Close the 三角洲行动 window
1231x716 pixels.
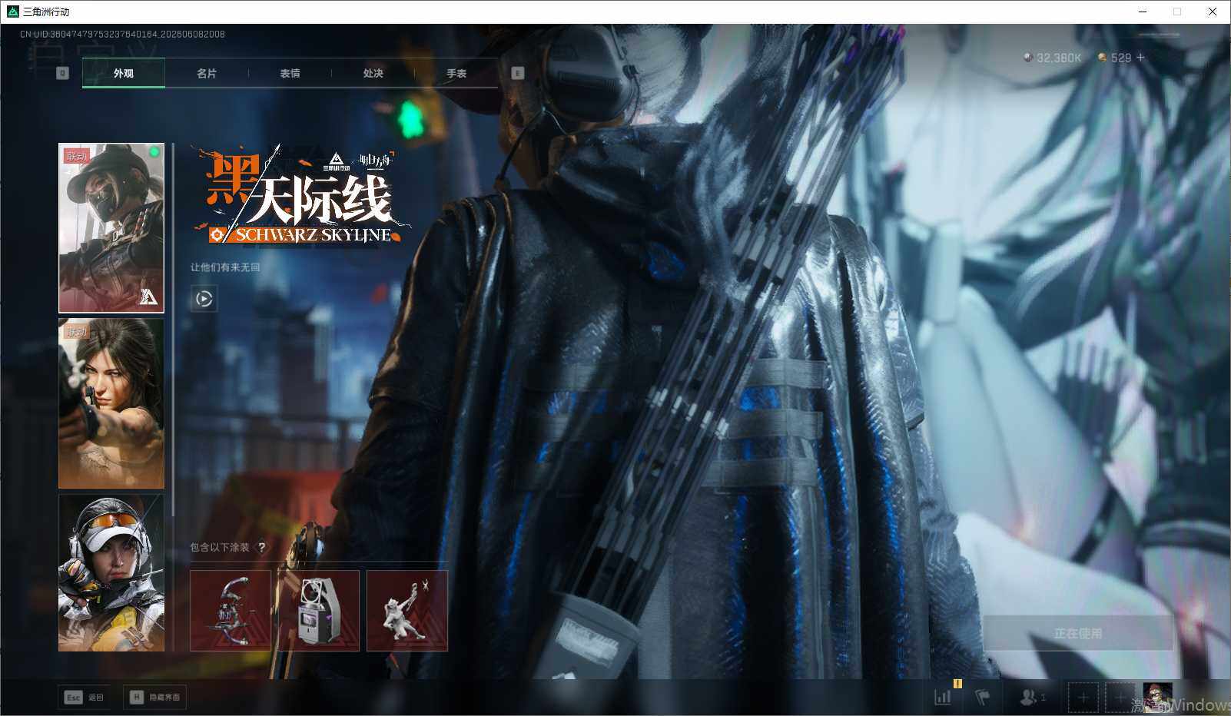click(x=1213, y=12)
